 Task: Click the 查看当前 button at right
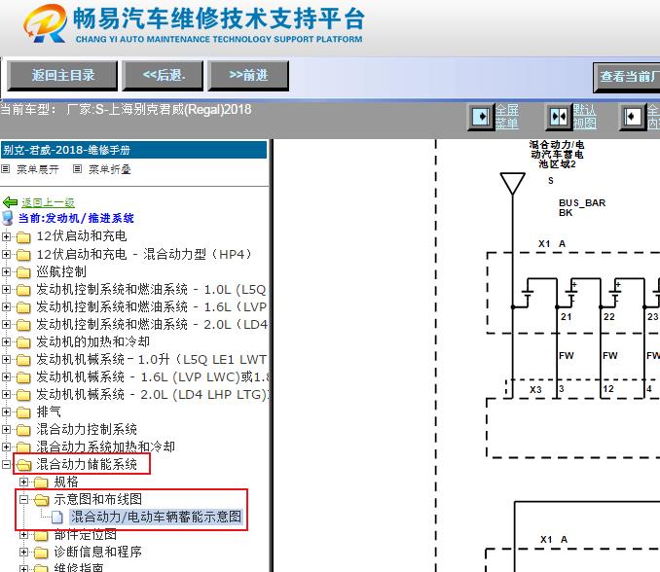[627, 77]
